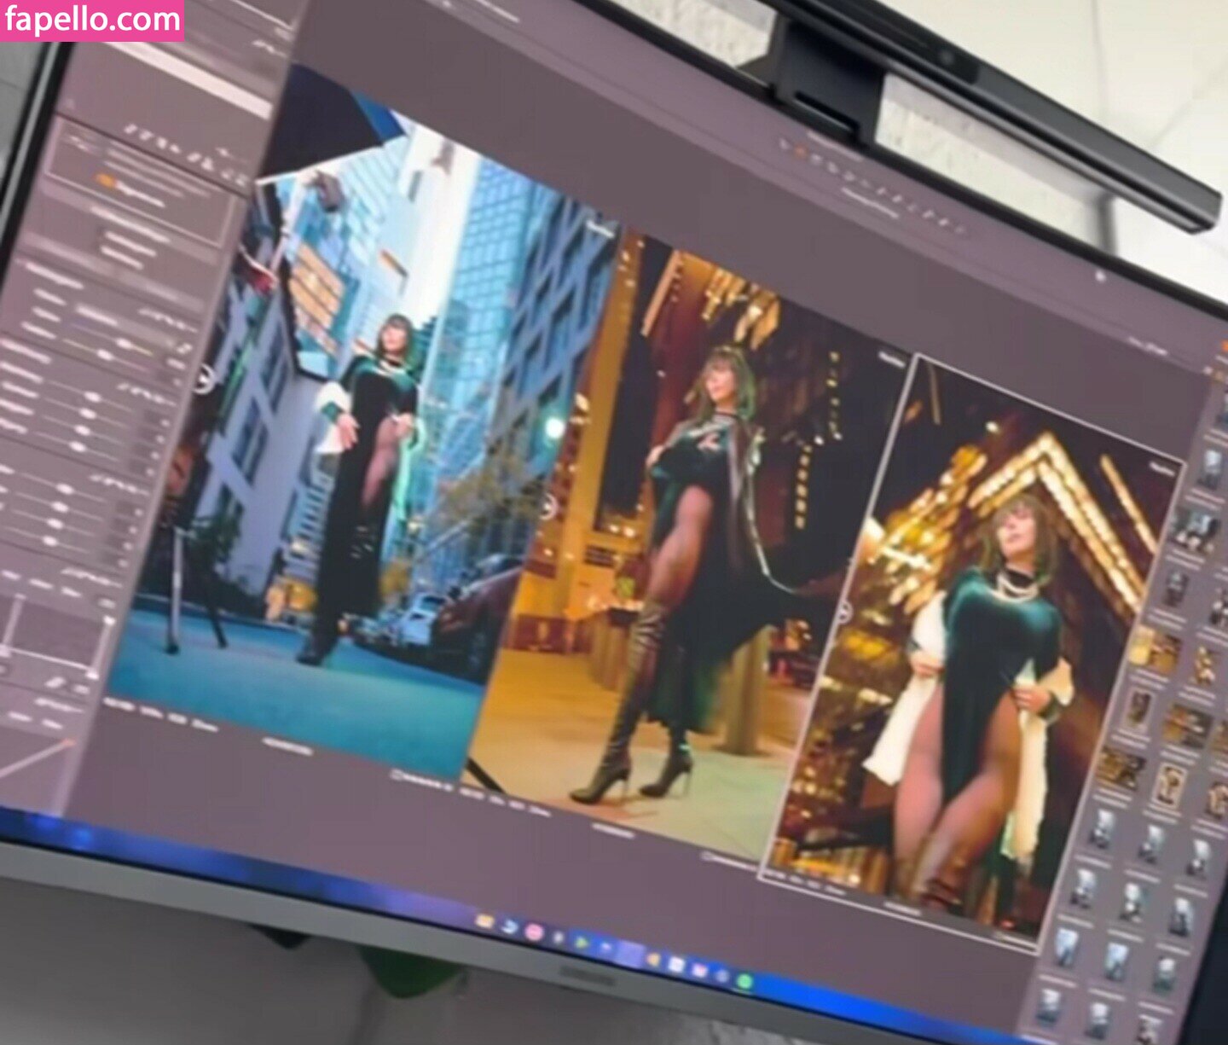Click the first tool tab icon above left panel
This screenshot has height=1045, width=1228.
point(130,130)
